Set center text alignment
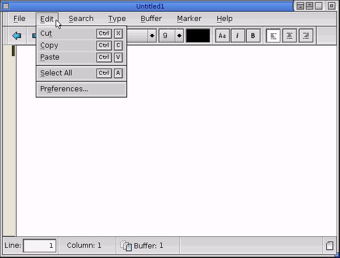Viewport: 340px width, 258px height. coord(289,36)
